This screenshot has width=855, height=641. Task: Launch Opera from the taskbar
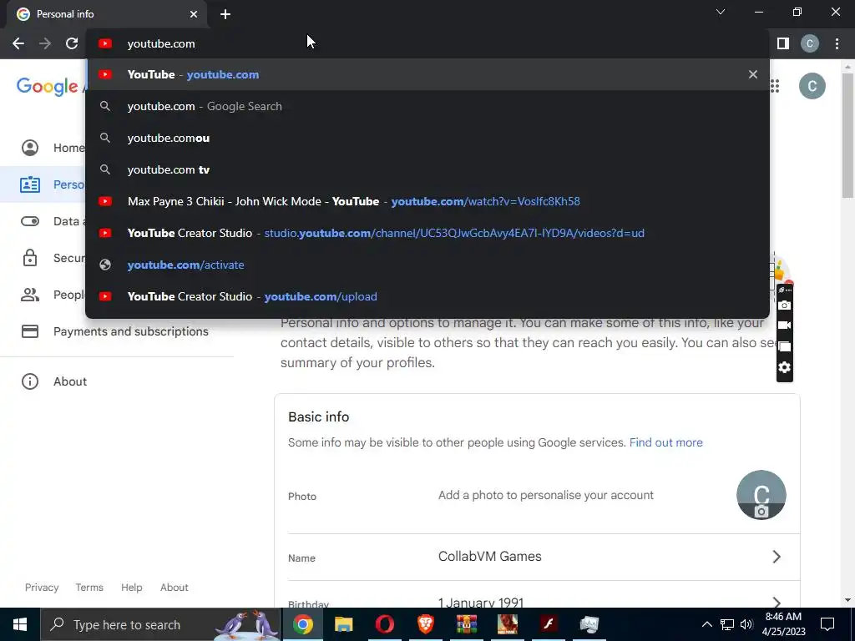tap(384, 624)
